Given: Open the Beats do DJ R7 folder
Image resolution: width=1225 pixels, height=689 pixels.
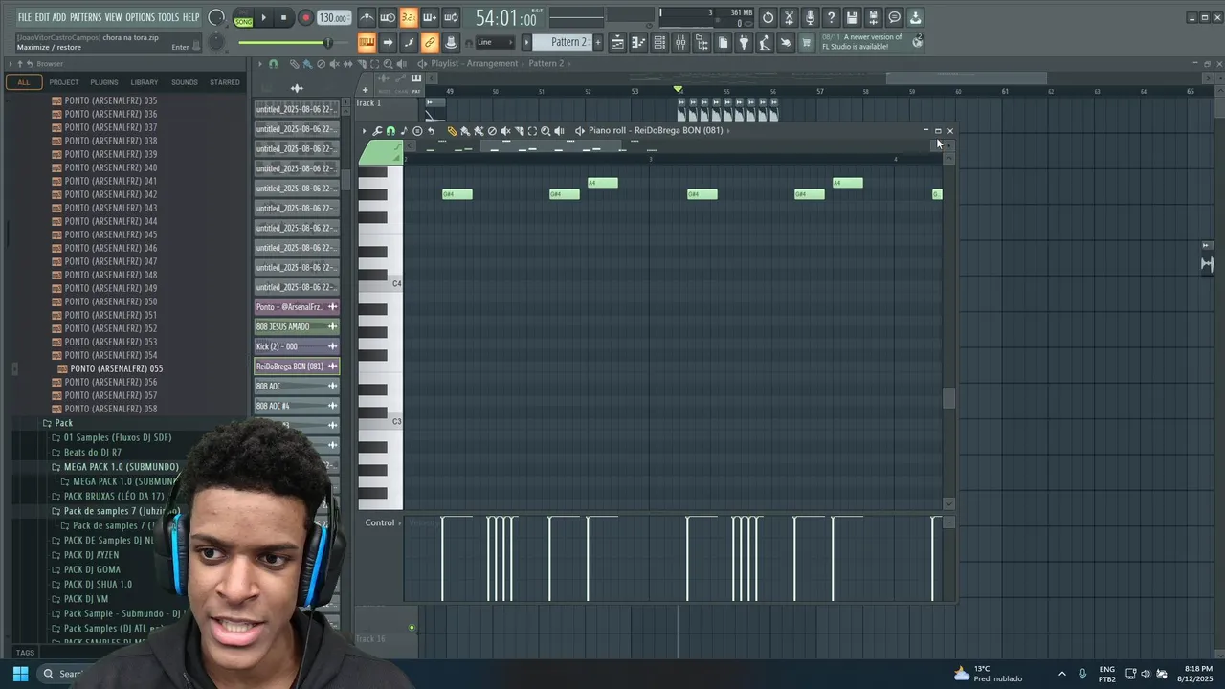Looking at the screenshot, I should click(92, 453).
